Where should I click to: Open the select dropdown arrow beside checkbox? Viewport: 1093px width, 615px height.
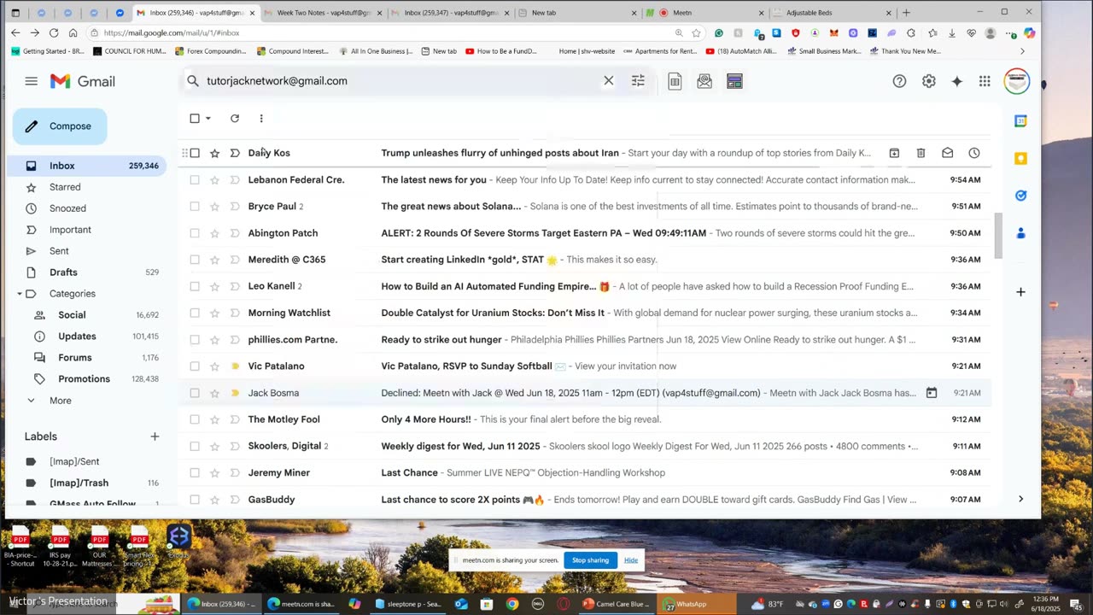pos(208,119)
